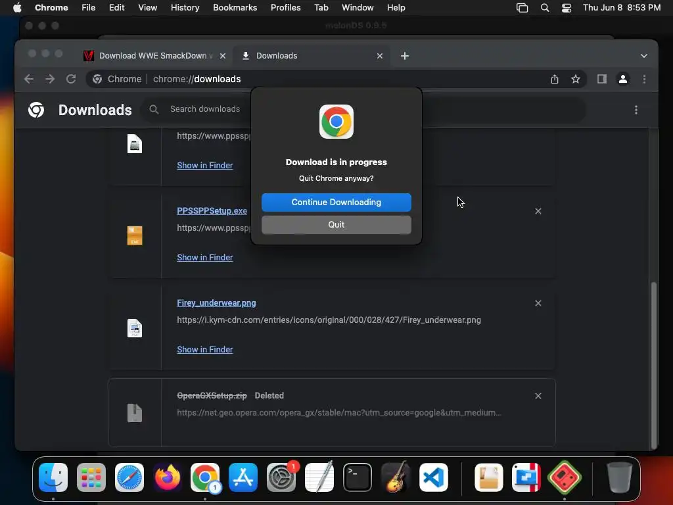Remove Firey_underwear.png from the downloads list

click(x=538, y=303)
